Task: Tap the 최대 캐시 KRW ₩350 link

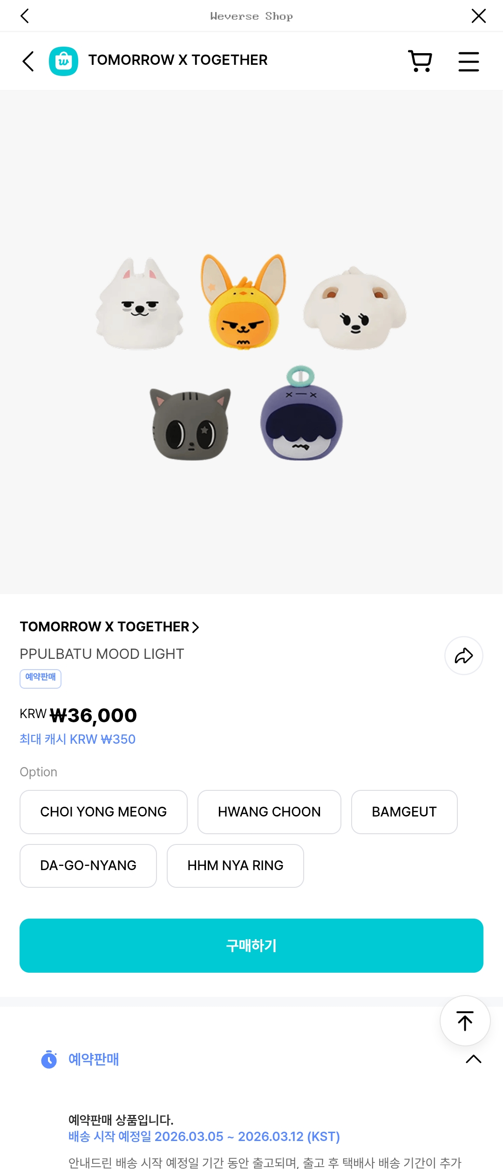Action: click(x=77, y=739)
